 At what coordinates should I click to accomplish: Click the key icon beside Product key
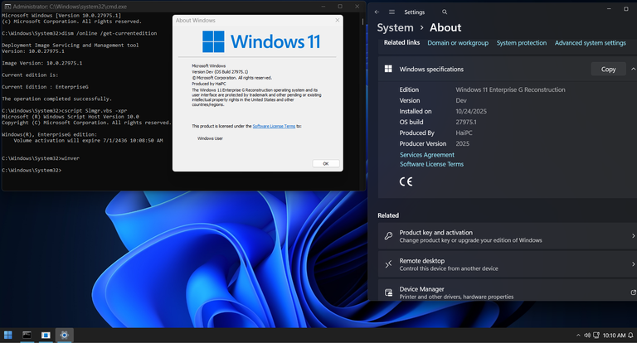(x=388, y=236)
